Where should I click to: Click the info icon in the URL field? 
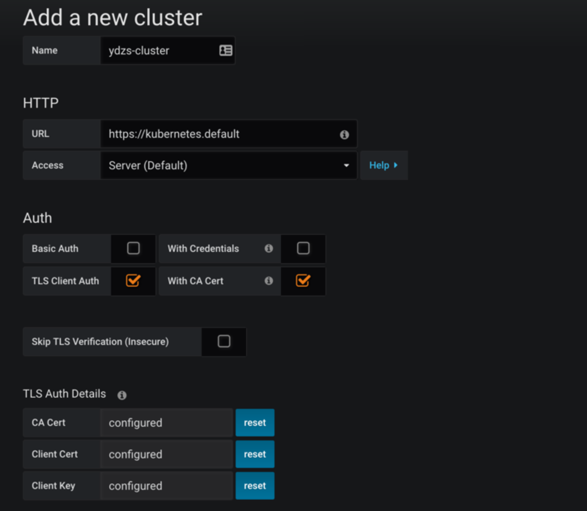point(344,134)
